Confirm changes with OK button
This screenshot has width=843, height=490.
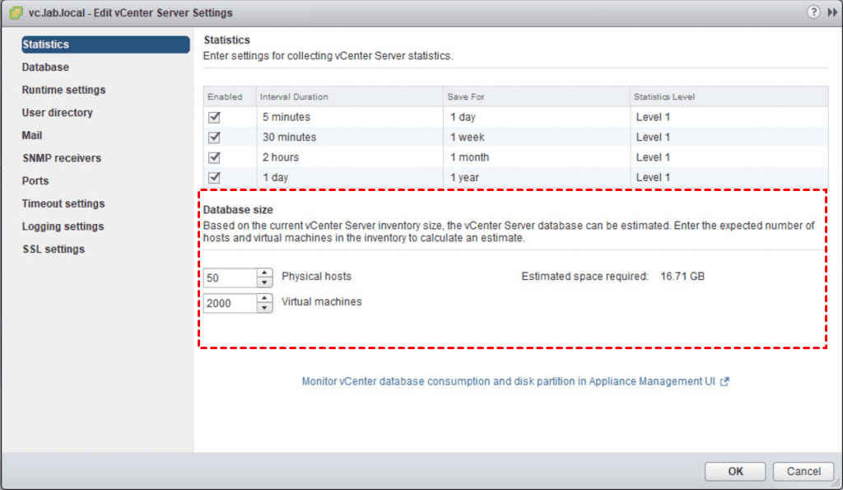pos(735,472)
